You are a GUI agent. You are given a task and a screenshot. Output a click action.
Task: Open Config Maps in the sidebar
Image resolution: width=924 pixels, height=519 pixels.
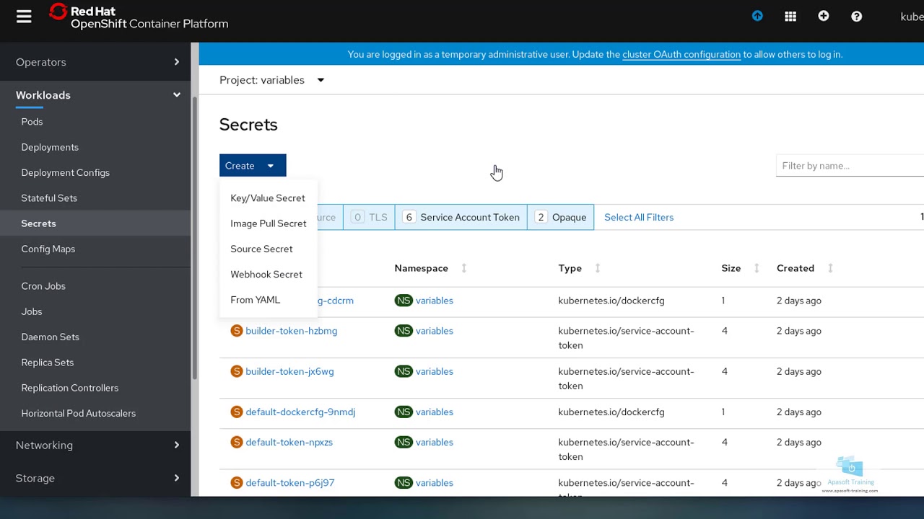(x=48, y=249)
